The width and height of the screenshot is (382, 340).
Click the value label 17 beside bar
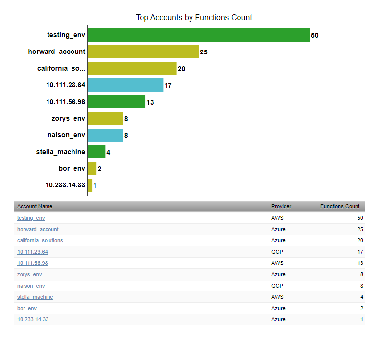pos(168,85)
